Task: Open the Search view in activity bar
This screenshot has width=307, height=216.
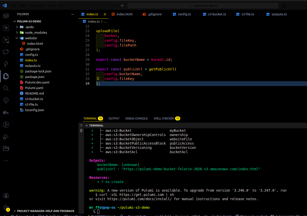Action: click(x=6, y=88)
